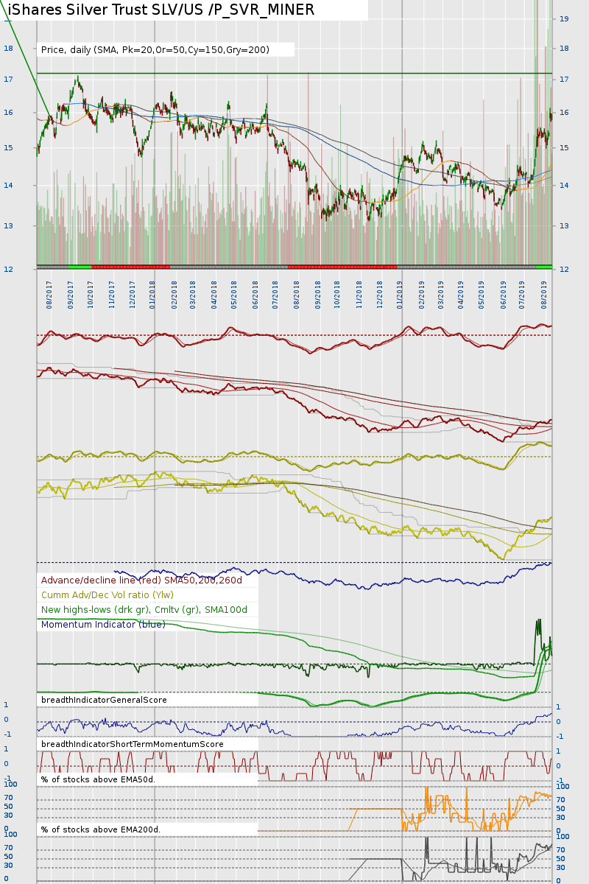The image size is (589, 884).
Task: Click the horizontal green resistance line near 17
Action: (x=294, y=73)
